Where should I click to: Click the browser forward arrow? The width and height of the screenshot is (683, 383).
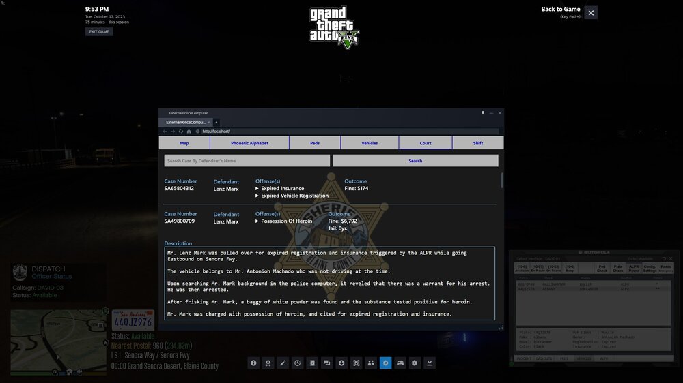coord(173,132)
